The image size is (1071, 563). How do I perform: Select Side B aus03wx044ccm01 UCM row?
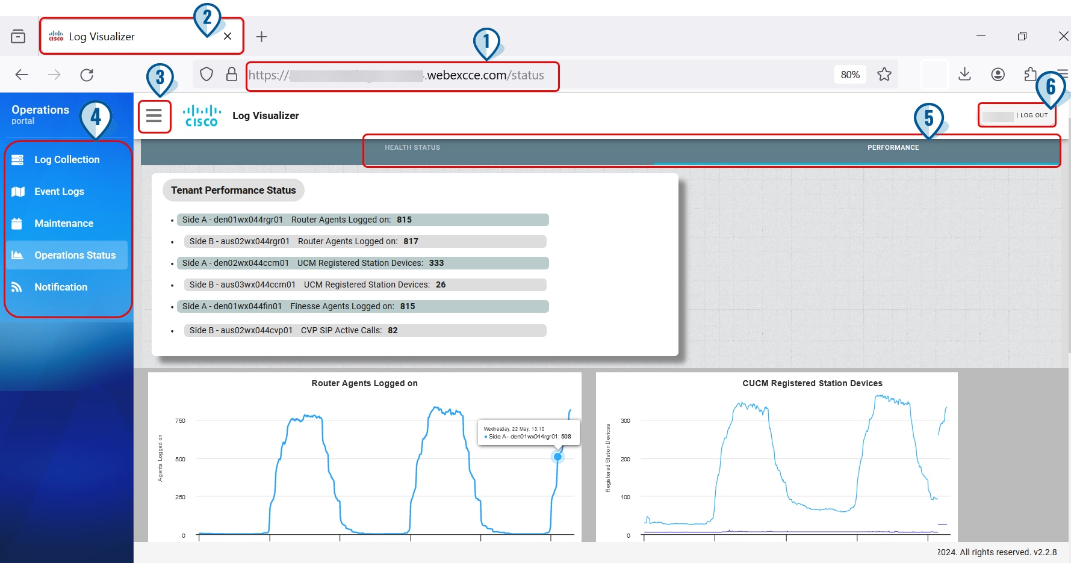coord(366,285)
